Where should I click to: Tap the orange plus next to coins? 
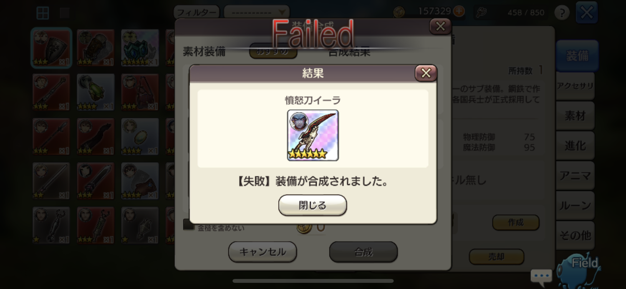(459, 11)
